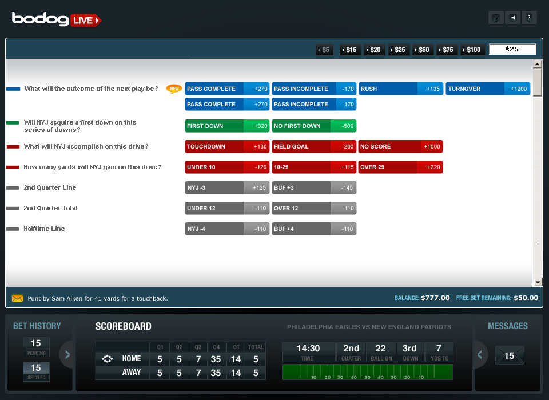Expand messages panel with the left chevron
The height and width of the screenshot is (400, 549).
click(x=480, y=354)
